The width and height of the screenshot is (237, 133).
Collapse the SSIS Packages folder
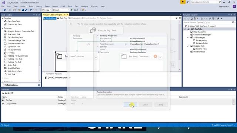tap(188, 38)
